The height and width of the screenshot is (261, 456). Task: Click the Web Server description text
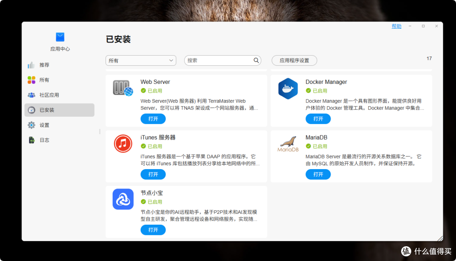pyautogui.click(x=199, y=105)
